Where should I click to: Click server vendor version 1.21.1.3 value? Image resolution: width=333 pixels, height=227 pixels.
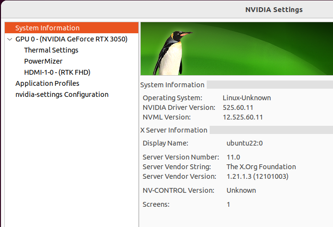257,176
